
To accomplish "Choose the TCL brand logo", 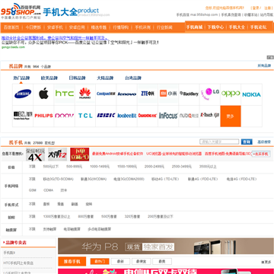I will pos(85,116).
